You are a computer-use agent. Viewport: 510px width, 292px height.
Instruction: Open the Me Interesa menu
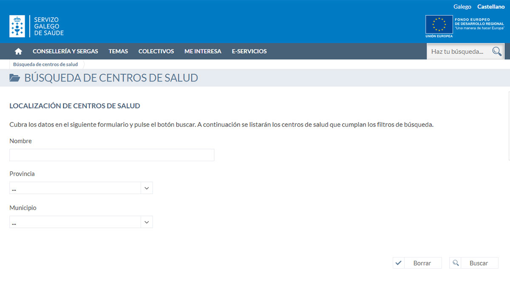click(203, 51)
